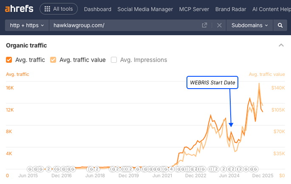Click the hawklawgroup.com URL input field
The height and width of the screenshot is (184, 291).
pyautogui.click(x=123, y=25)
